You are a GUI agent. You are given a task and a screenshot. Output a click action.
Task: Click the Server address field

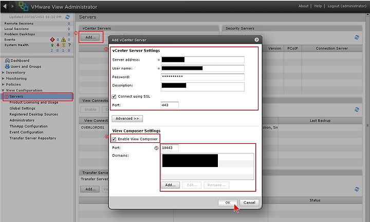[202, 60]
